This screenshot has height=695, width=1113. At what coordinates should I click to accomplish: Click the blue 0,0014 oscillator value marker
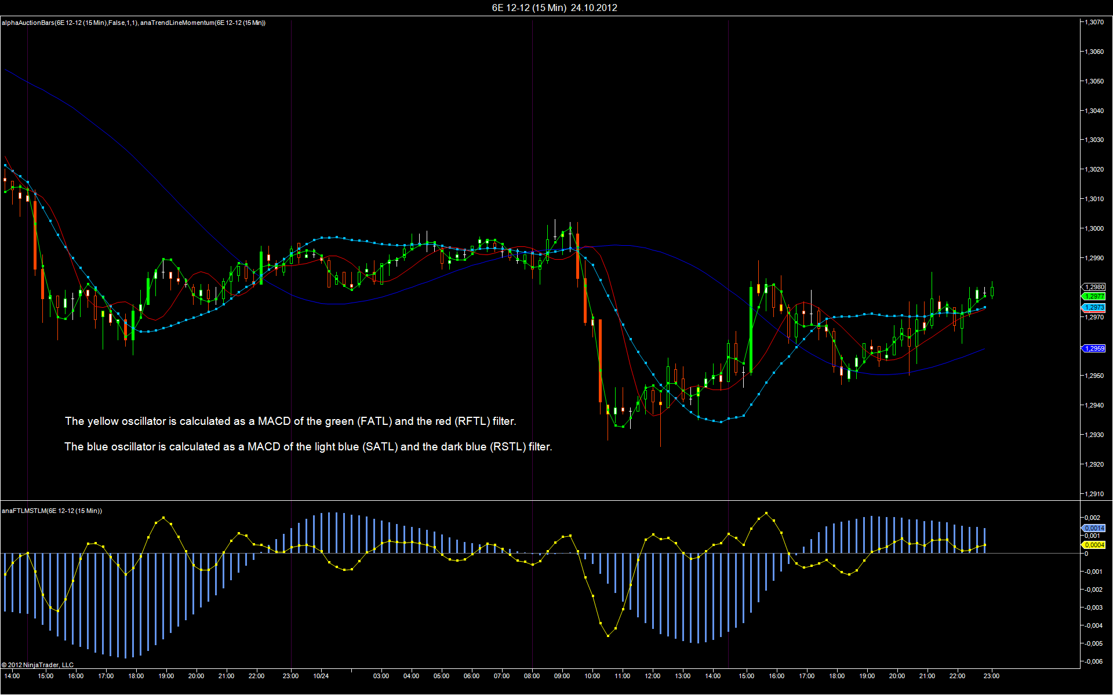(1094, 528)
